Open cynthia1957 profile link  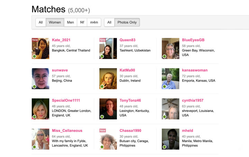(193, 100)
